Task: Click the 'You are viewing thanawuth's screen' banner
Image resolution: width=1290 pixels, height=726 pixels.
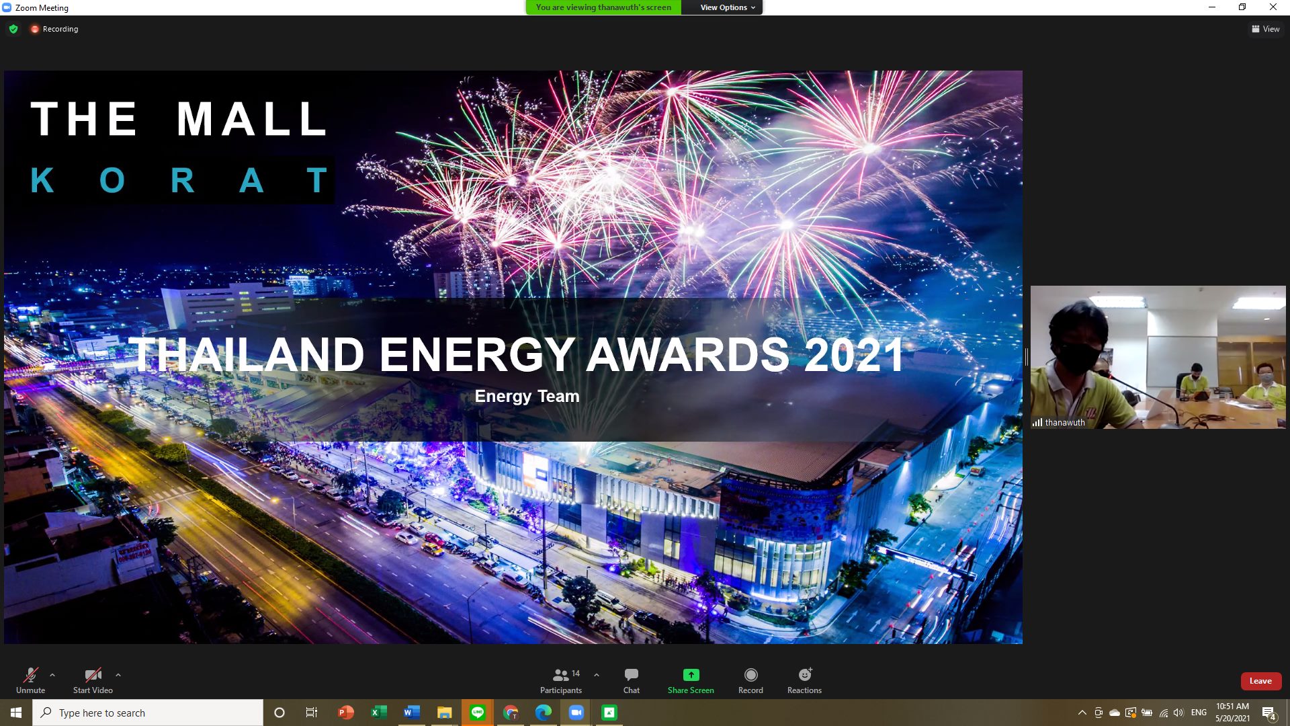Action: [x=603, y=7]
